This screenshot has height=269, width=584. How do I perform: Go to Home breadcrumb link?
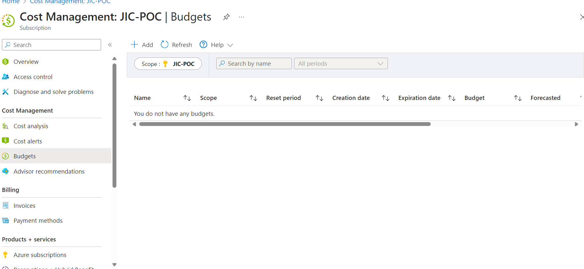(x=10, y=2)
